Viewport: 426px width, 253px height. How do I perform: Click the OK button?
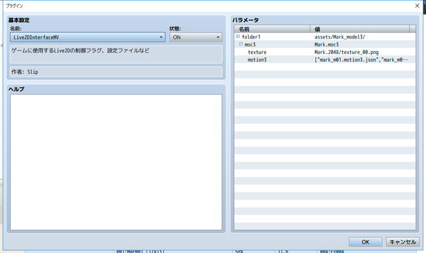click(365, 242)
